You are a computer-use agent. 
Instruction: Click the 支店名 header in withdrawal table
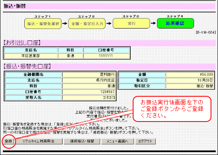click(30, 50)
